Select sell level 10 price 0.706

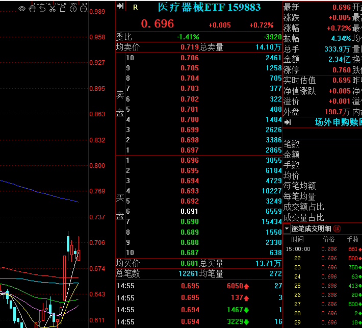coord(190,58)
